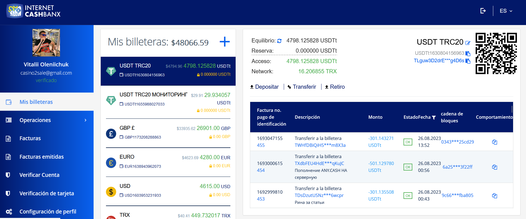Viewport: 526px width, 219px height.
Task: Open Configuración de perfil settings
Action: click(x=48, y=212)
